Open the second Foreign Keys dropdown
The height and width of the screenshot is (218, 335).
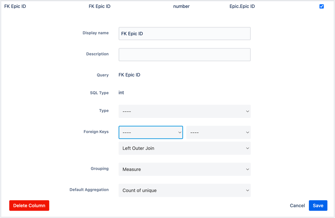click(x=219, y=132)
